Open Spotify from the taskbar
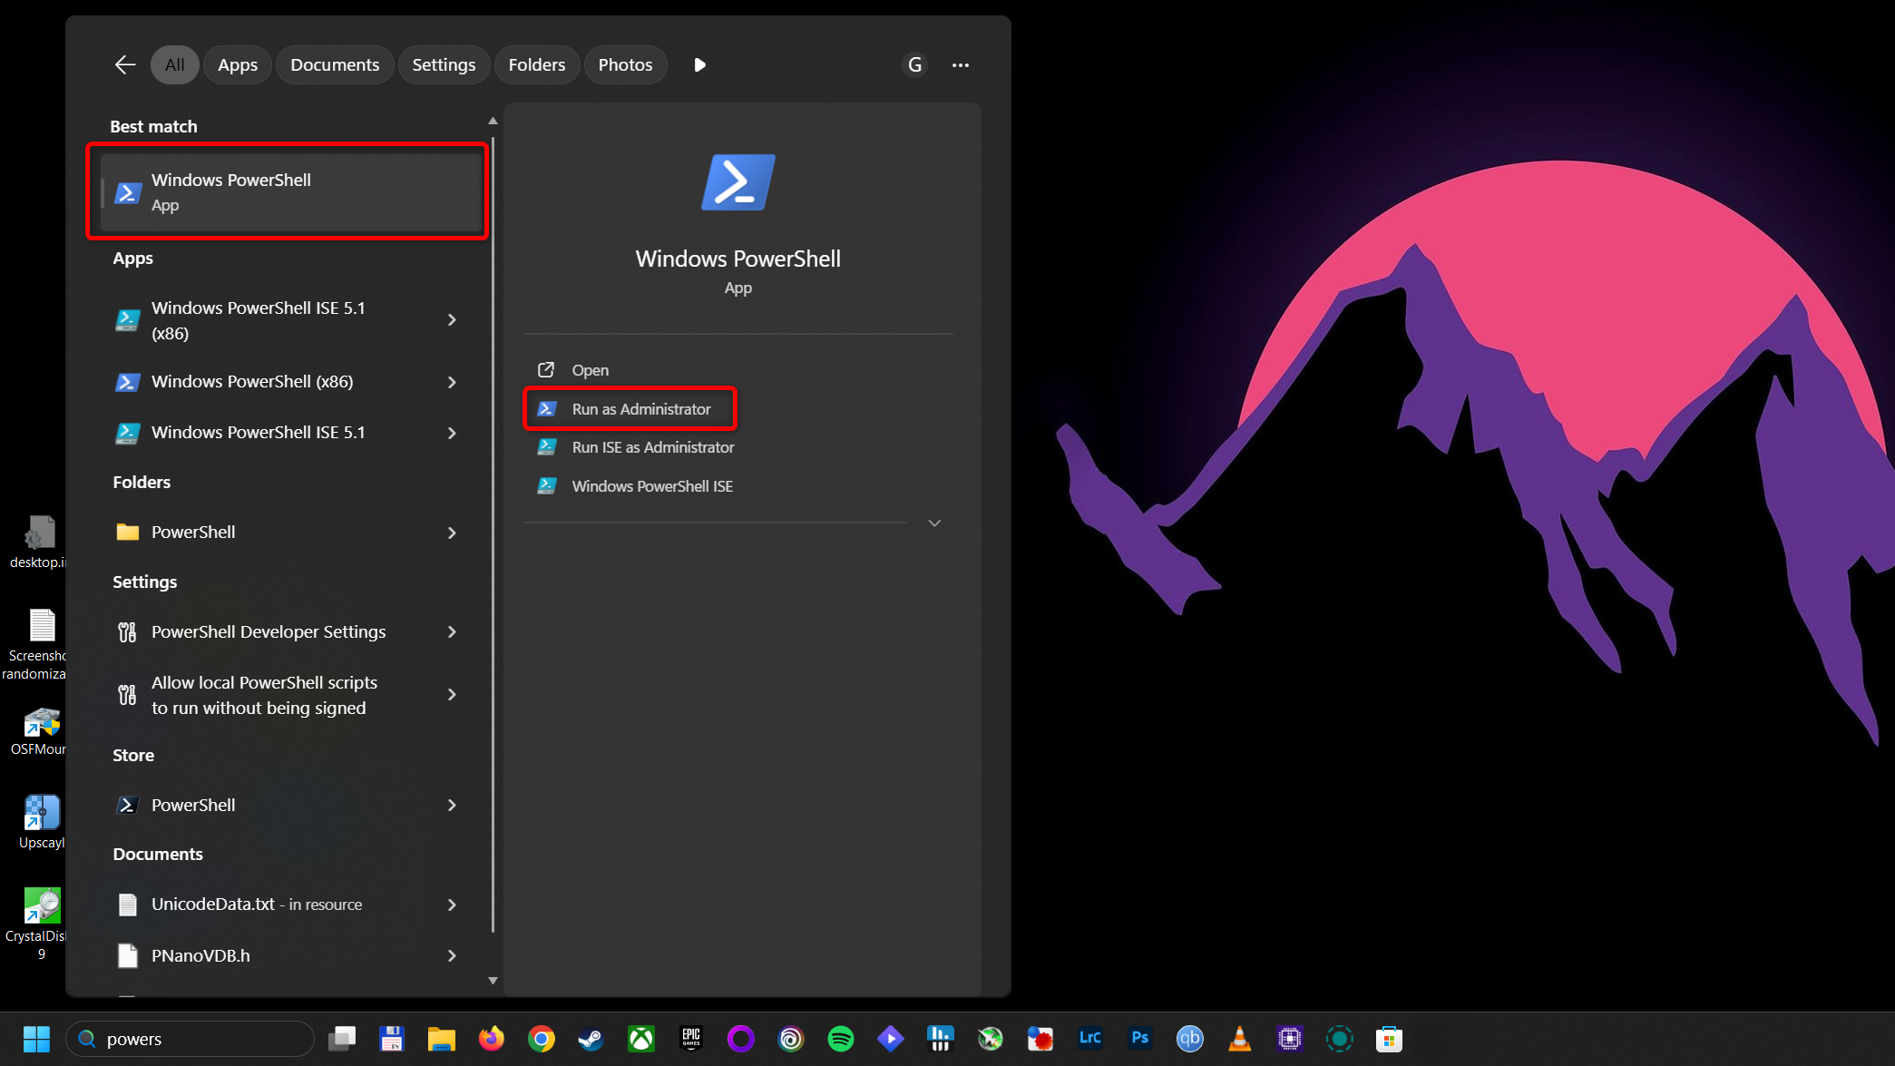 click(841, 1039)
